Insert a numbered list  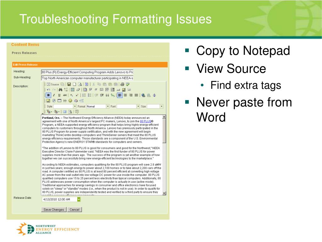point(84,95)
